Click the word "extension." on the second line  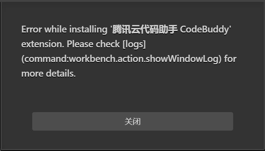(x=43, y=44)
